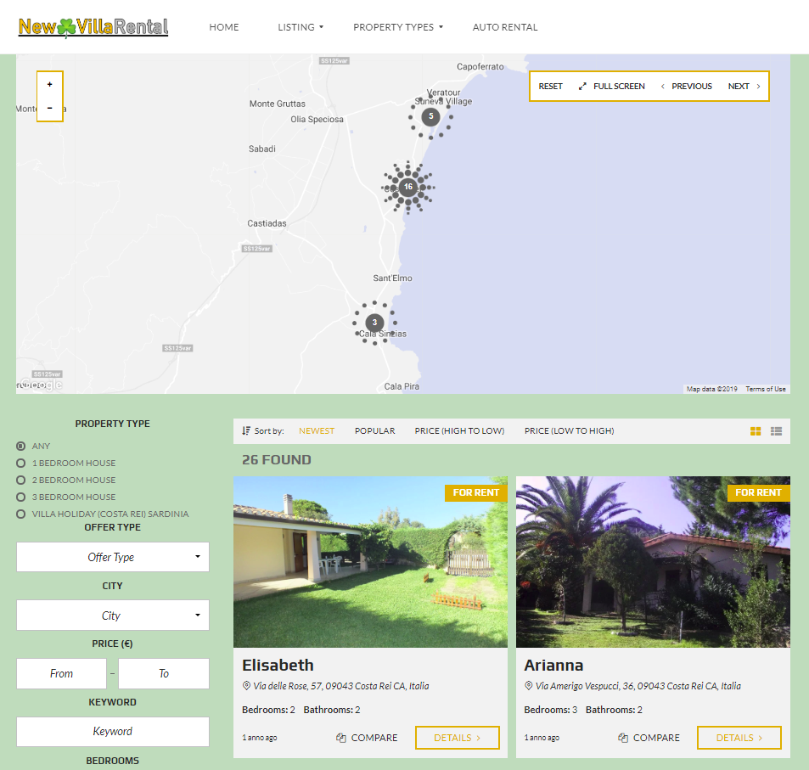The width and height of the screenshot is (809, 770).
Task: Click the 'Capoferrato' map label
Action: pos(480,66)
